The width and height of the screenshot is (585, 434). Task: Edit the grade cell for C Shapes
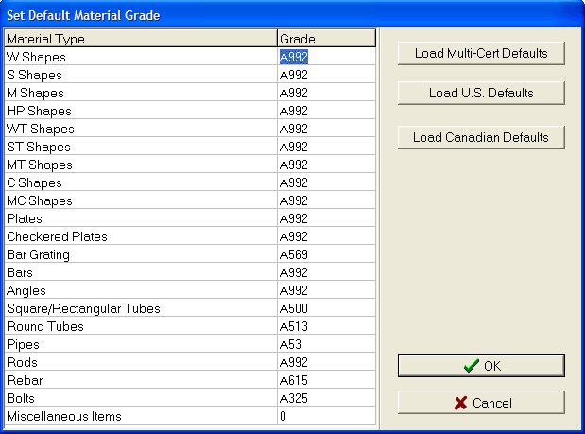point(326,182)
